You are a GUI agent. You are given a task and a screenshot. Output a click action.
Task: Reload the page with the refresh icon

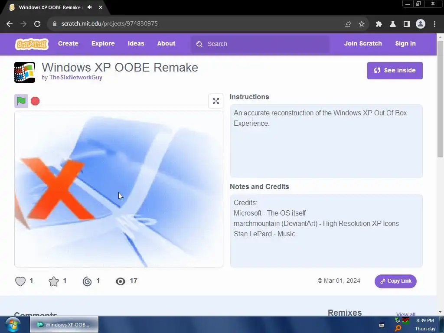37,24
